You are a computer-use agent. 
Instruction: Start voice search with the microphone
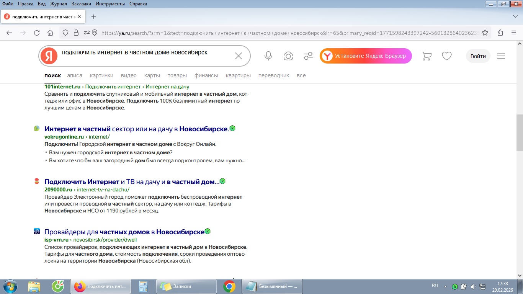(x=268, y=56)
